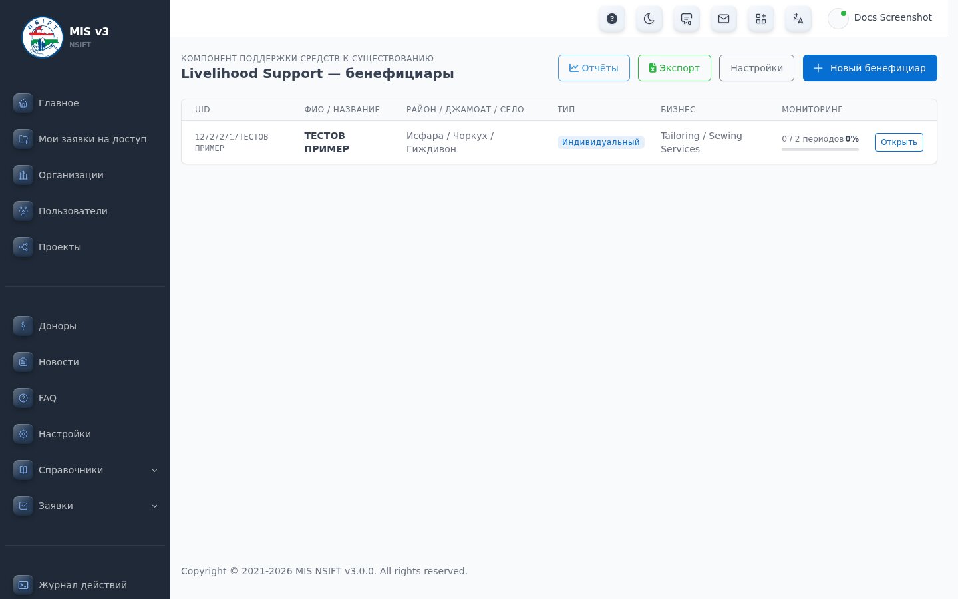
Task: Click the bold ТЕСТОВ ПРИМЕР name cell
Action: pyautogui.click(x=327, y=142)
